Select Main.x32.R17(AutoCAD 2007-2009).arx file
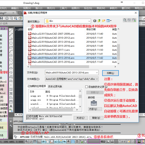The width and height of the screenshot is (145, 145). click(x=72, y=34)
